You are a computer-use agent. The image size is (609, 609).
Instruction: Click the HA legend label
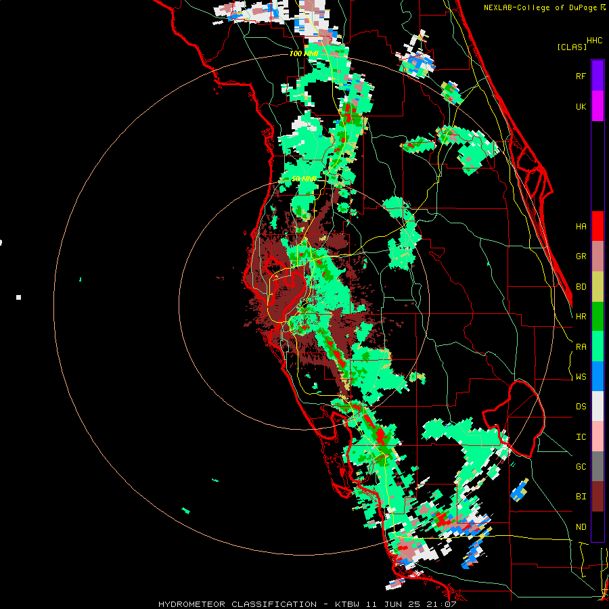point(581,227)
